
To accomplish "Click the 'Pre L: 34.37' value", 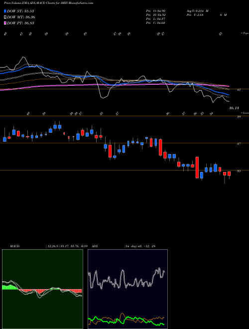I will (156, 19).
